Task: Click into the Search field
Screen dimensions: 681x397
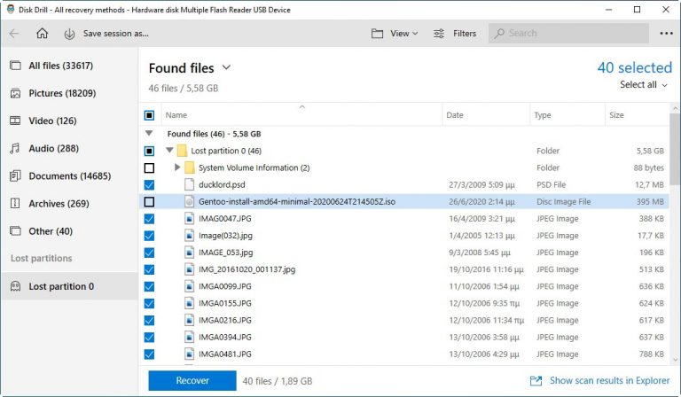Action: [568, 34]
